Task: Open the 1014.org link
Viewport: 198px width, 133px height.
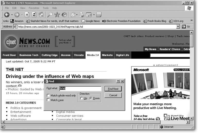Action: [x=176, y=21]
